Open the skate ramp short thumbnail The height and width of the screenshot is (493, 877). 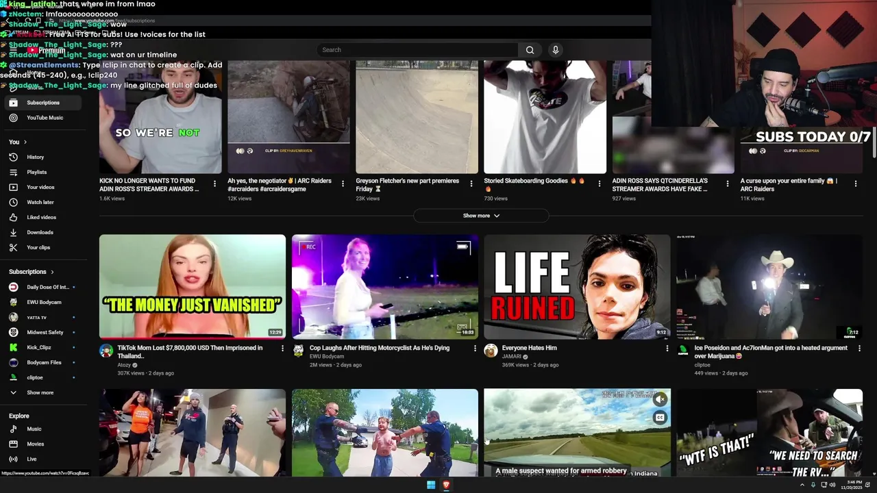tap(417, 117)
